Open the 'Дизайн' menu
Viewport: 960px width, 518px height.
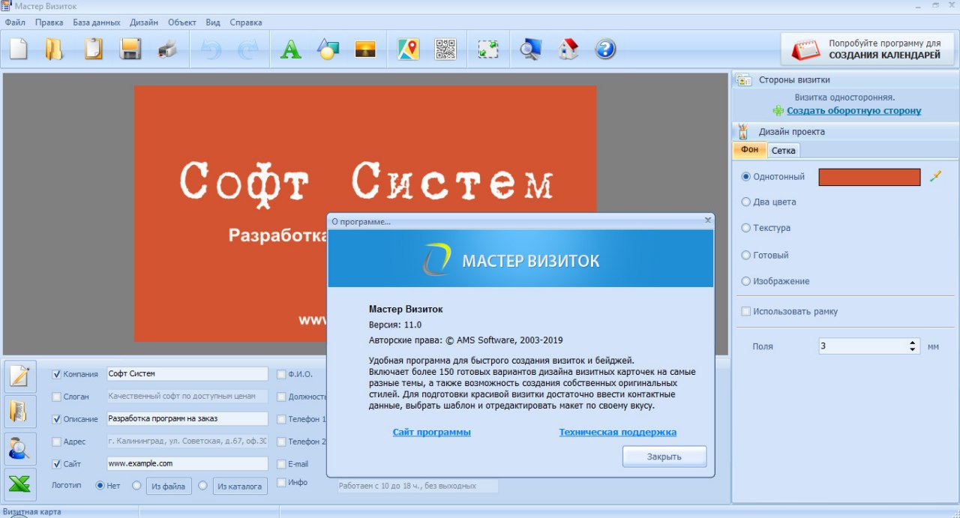pos(144,22)
